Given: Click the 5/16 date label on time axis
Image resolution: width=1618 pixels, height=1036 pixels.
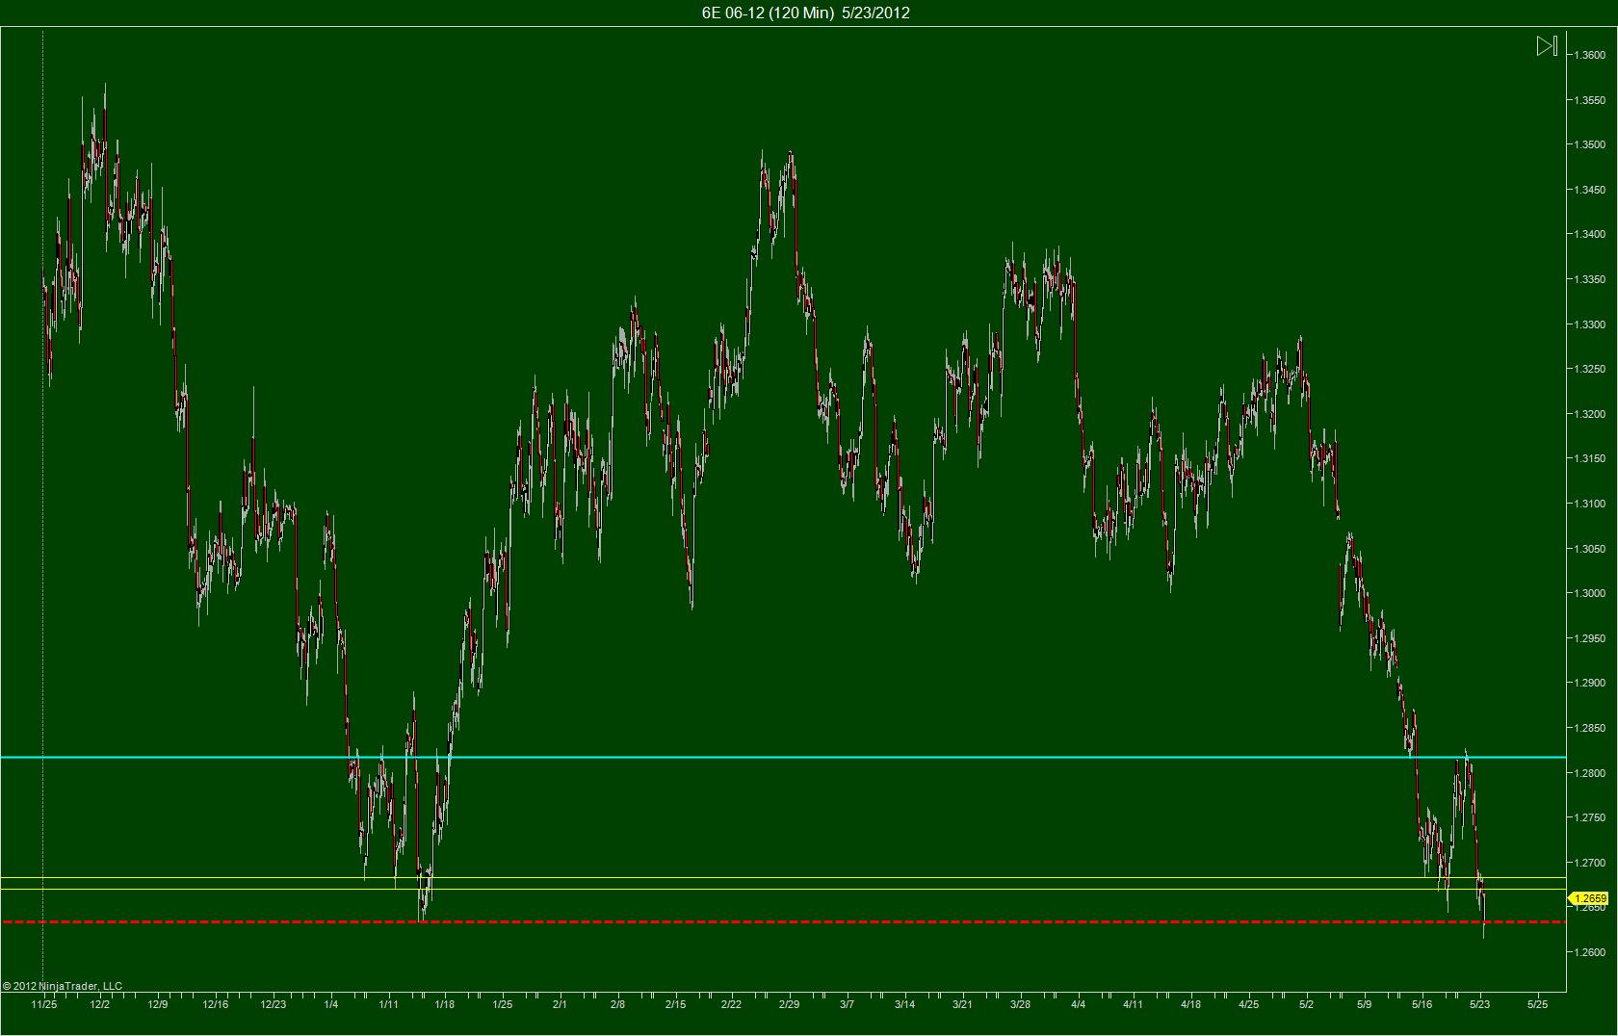Looking at the screenshot, I should 1422,1004.
